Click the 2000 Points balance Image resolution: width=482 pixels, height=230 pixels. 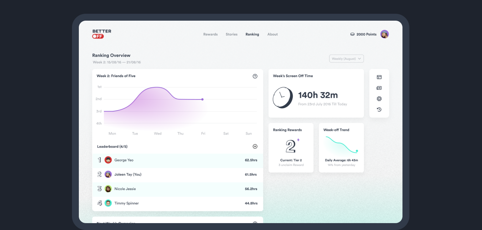coord(367,34)
